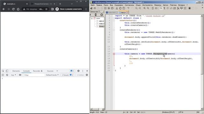
Task: Select three.module.js in the folder tree
Action: [x=101, y=26]
